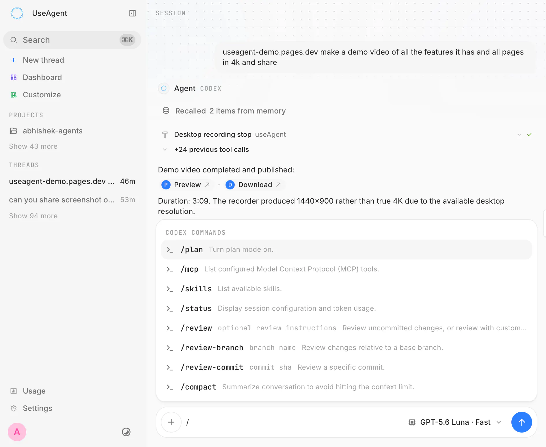The height and width of the screenshot is (447, 546).
Task: Click the 'Duration: 3:09' message text
Action: click(x=331, y=206)
